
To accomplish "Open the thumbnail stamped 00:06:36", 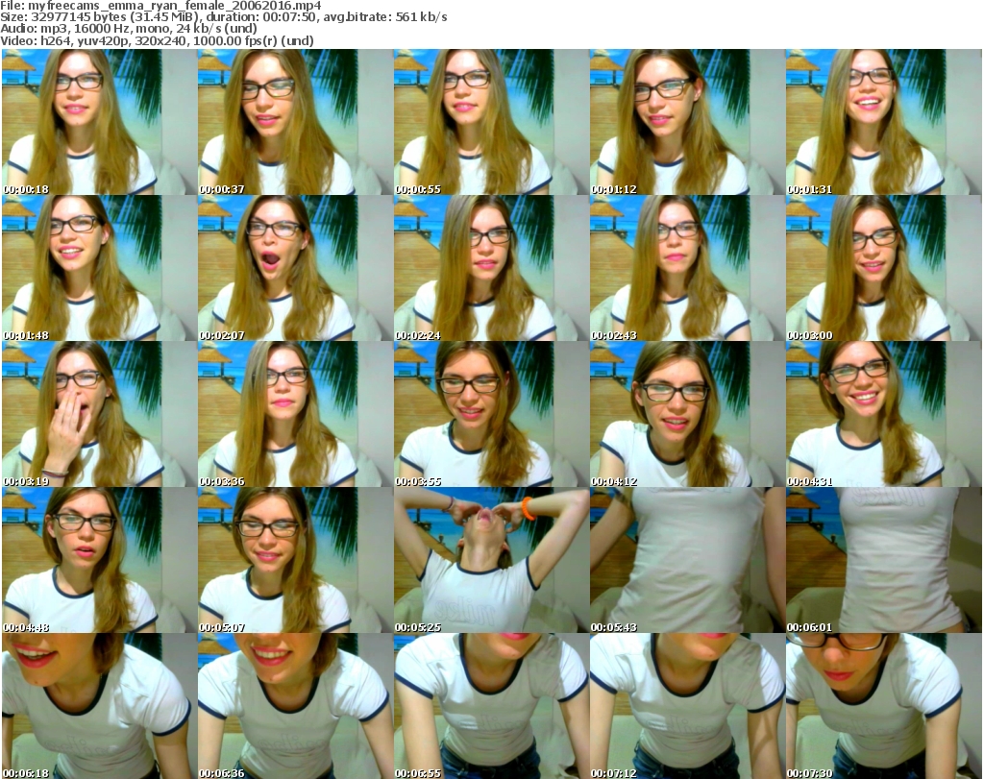I will click(296, 706).
